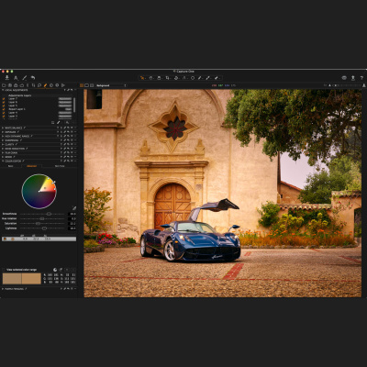Expand the Purple Fringing tool at panel bottom
Viewport: 367px width, 367px height.
[x=3, y=288]
